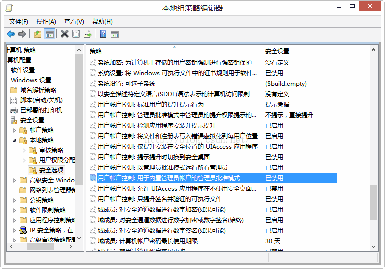Select 用户帐户控制: 以管理员批准模式运行所有管理员 policy

[x=162, y=167]
